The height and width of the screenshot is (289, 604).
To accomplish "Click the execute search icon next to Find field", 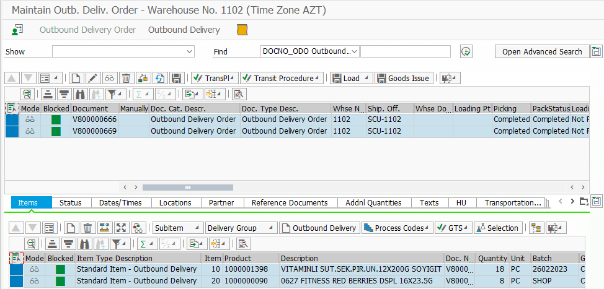I will click(466, 52).
